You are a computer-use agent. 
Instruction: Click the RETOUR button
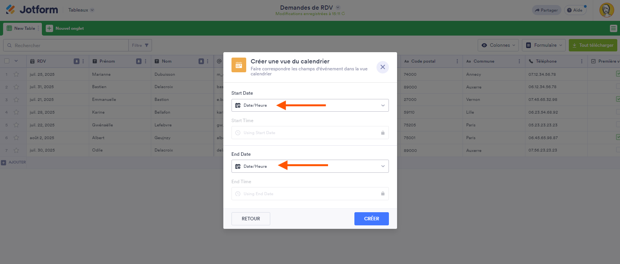point(250,219)
